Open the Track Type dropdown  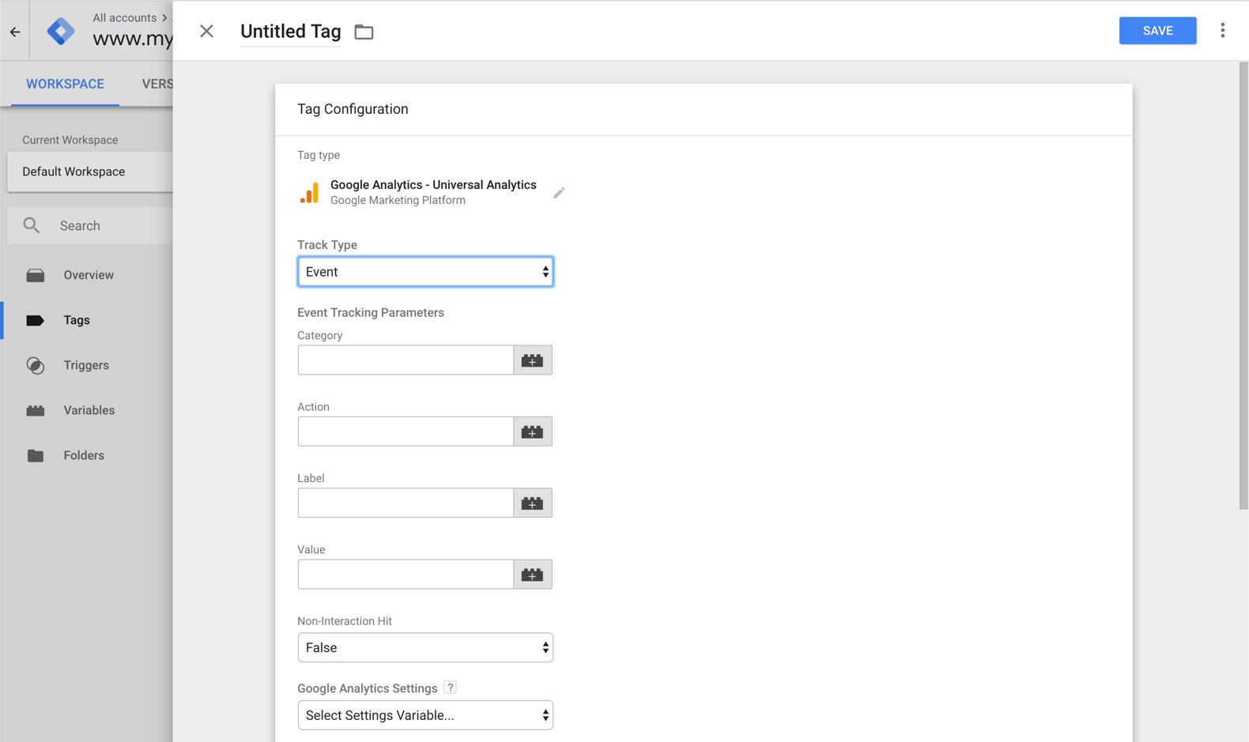tap(425, 272)
